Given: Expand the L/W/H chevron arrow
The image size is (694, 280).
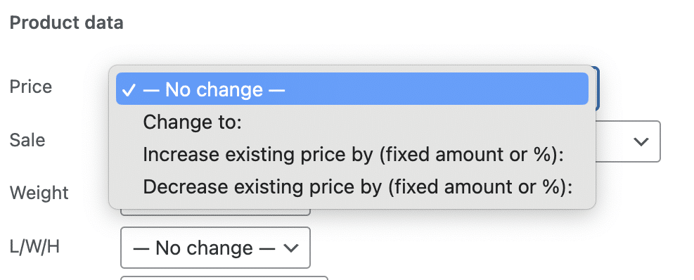Looking at the screenshot, I should click(x=291, y=248).
